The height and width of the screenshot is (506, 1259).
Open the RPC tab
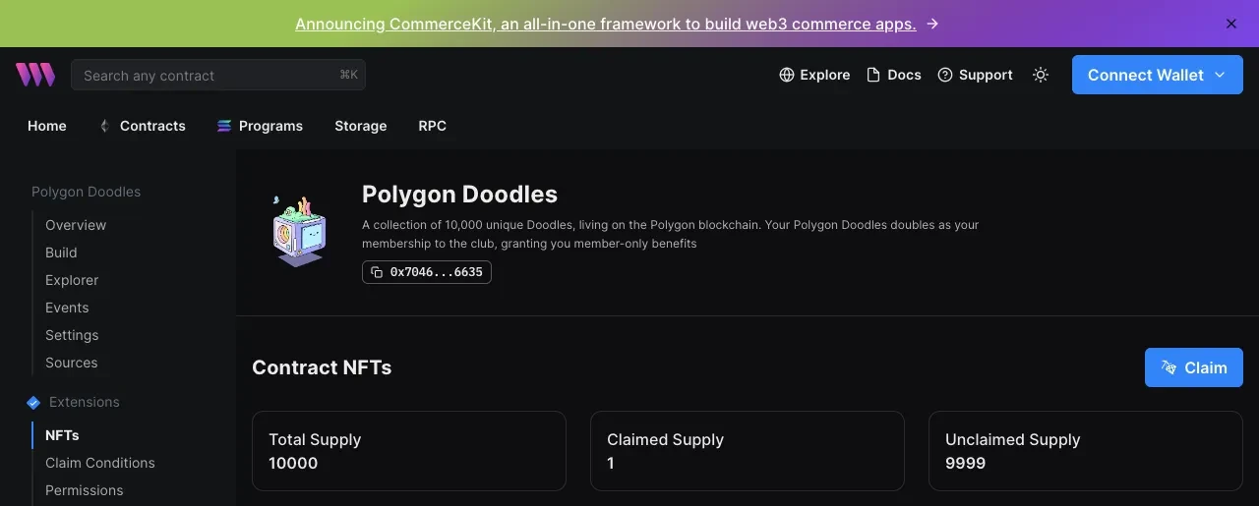pyautogui.click(x=432, y=126)
